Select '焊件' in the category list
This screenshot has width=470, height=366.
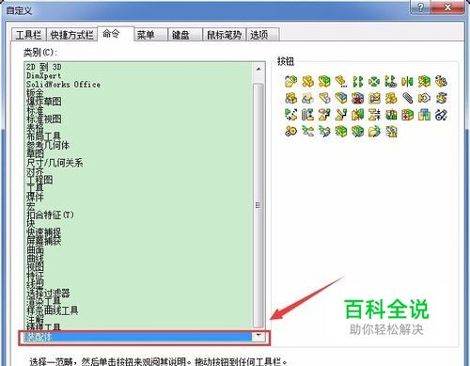35,198
